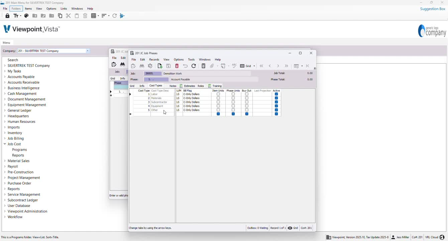This screenshot has height=241, width=448.
Task: Select Search in the menu tree
Action: pos(13,60)
